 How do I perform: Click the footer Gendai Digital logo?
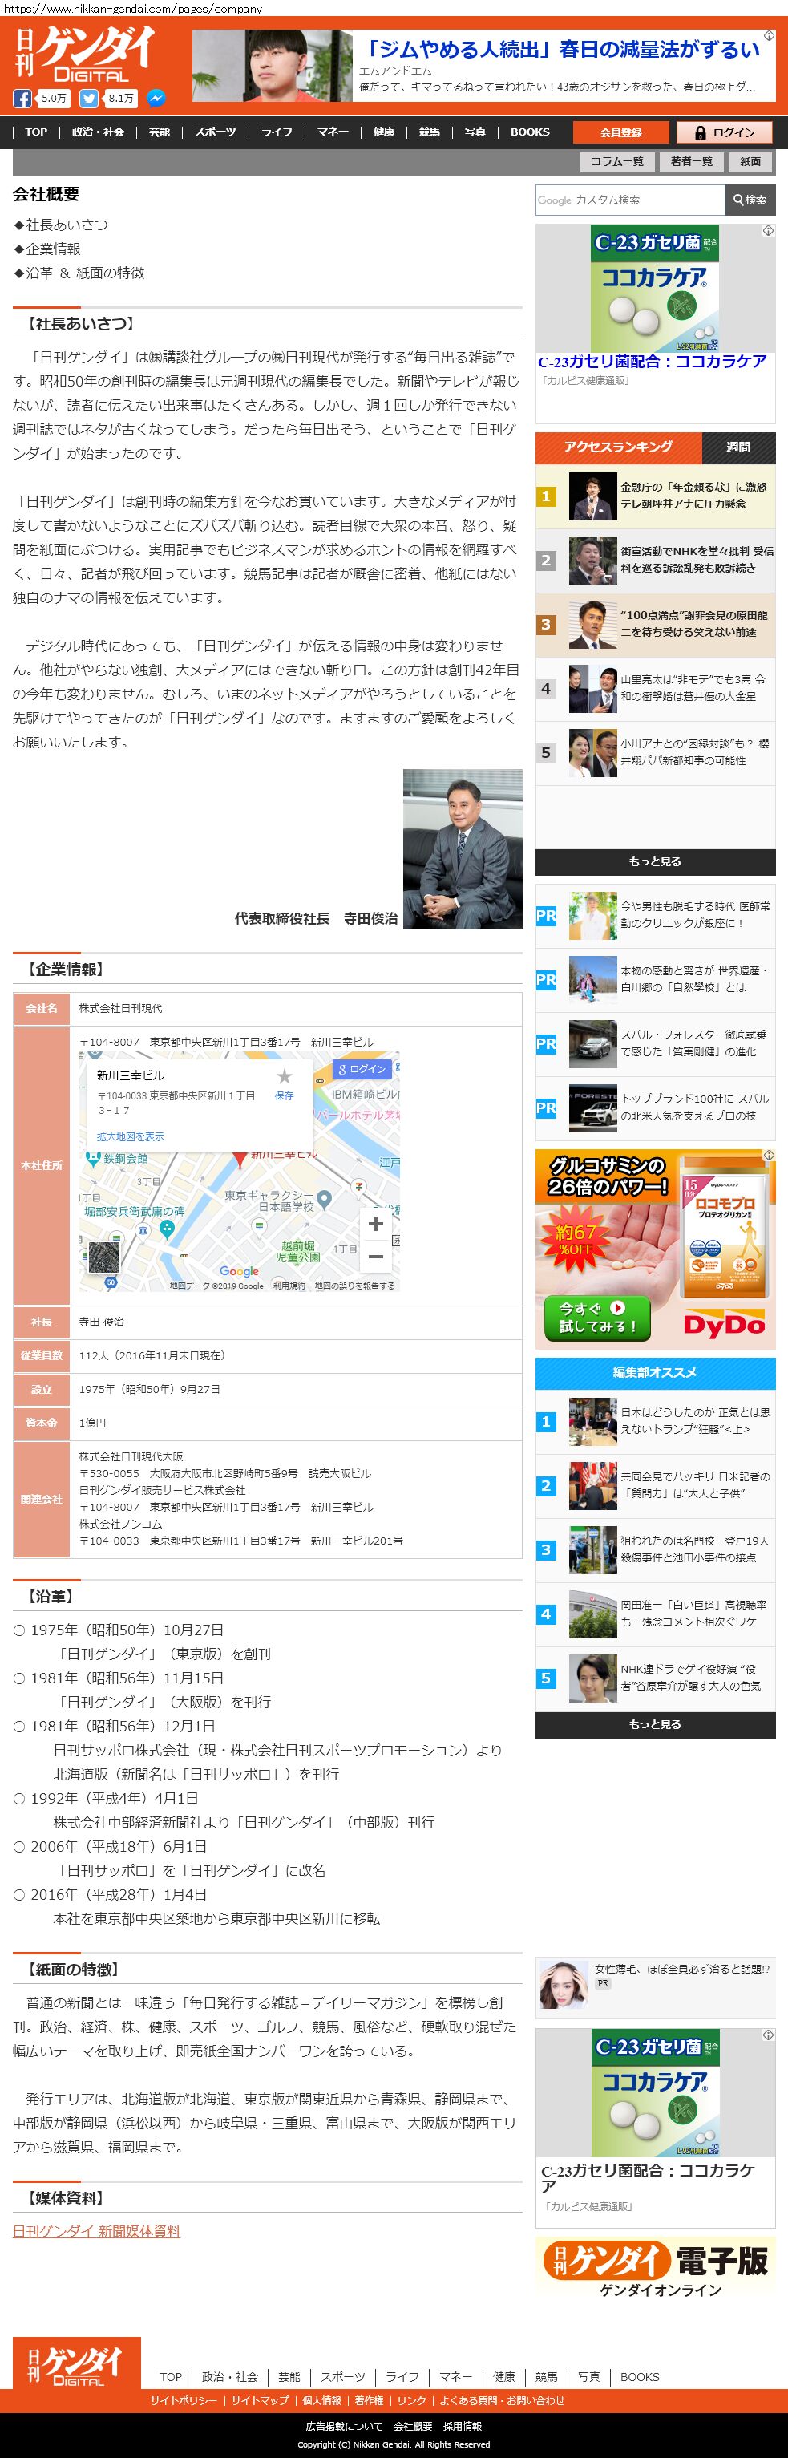(76, 2362)
